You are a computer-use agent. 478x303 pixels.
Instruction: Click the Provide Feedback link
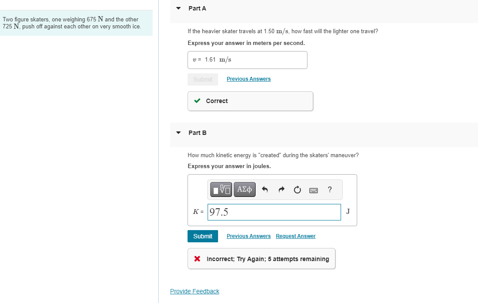tap(195, 291)
